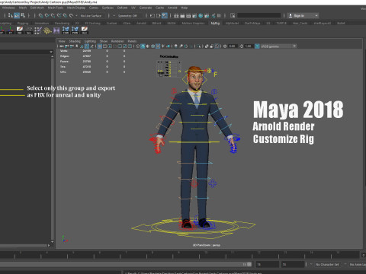Open the No Character Set dropdown

pyautogui.click(x=327, y=264)
